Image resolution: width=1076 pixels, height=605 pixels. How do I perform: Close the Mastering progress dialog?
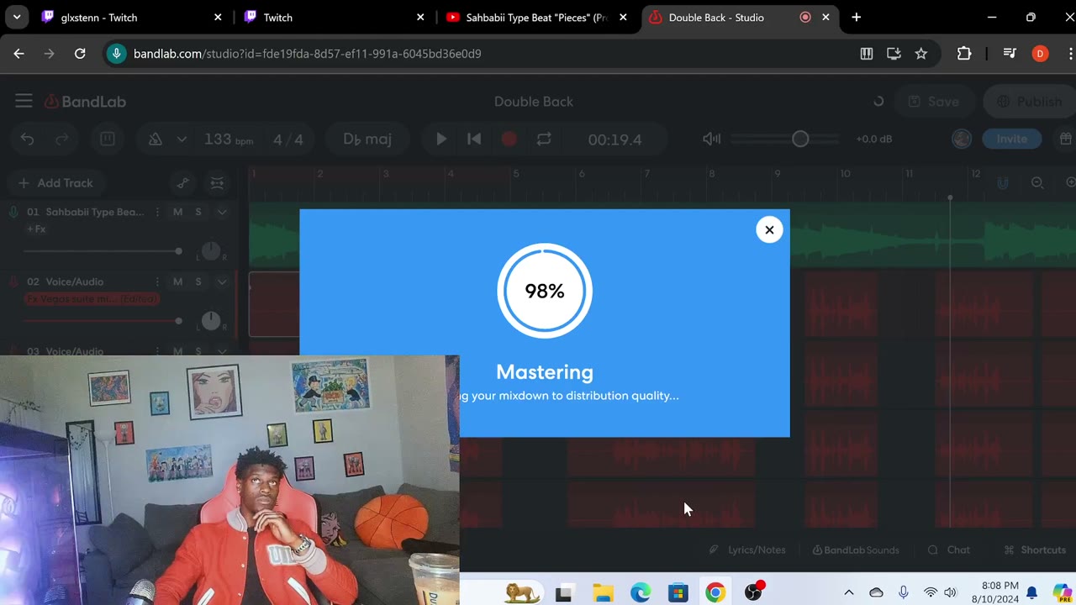tap(769, 230)
